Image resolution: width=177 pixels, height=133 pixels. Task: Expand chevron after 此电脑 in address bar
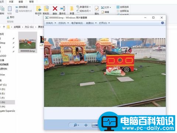point(23,27)
